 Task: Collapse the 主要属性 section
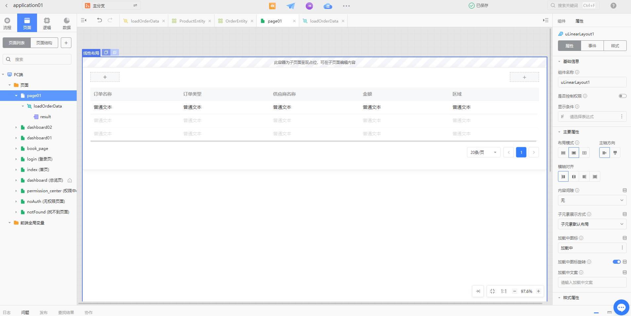coord(559,132)
